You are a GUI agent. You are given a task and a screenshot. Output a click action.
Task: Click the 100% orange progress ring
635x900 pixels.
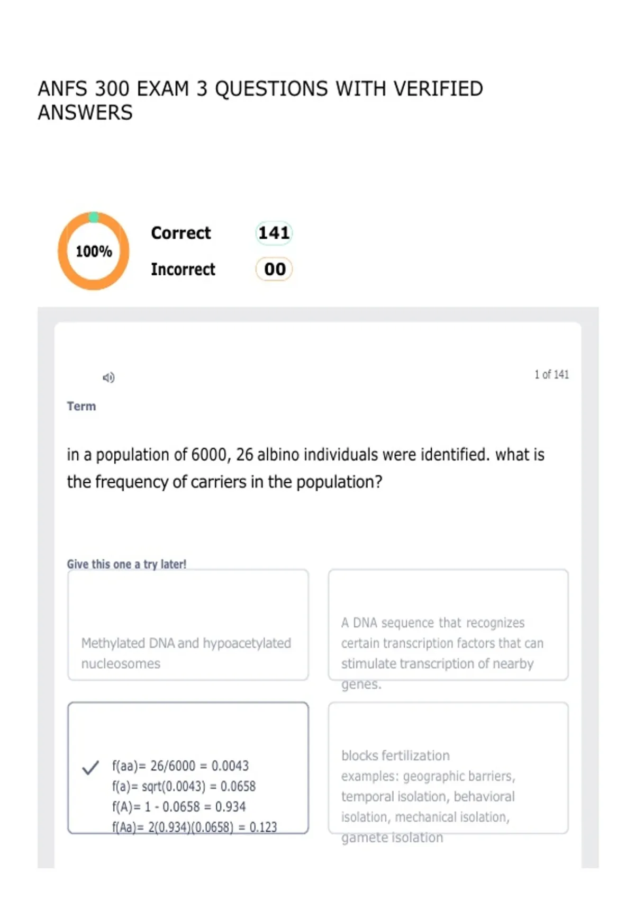(x=94, y=251)
